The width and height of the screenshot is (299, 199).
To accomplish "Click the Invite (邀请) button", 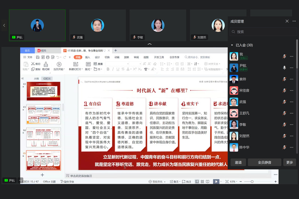I will pyautogui.click(x=238, y=162).
